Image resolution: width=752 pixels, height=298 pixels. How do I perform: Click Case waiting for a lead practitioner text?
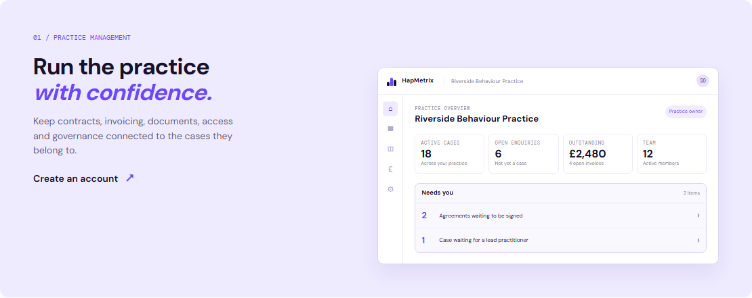pos(484,240)
